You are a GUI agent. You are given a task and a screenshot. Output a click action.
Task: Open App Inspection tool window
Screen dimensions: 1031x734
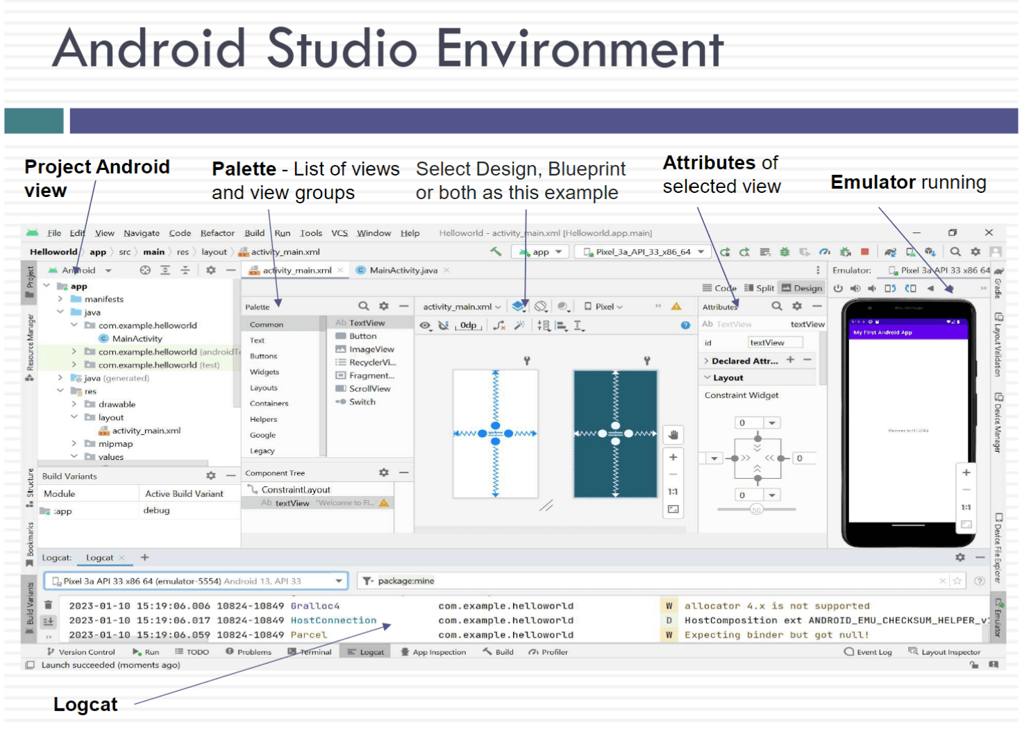tap(433, 652)
